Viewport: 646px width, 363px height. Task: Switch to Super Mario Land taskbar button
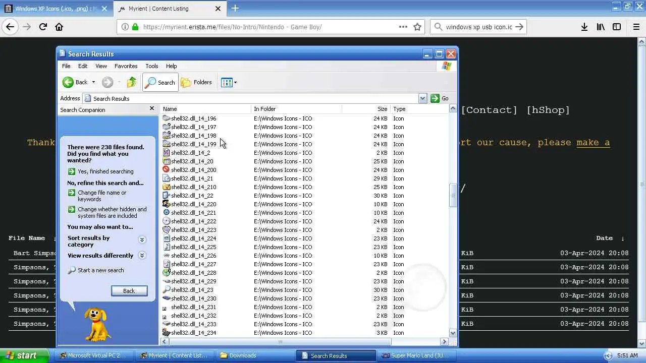[417, 355]
